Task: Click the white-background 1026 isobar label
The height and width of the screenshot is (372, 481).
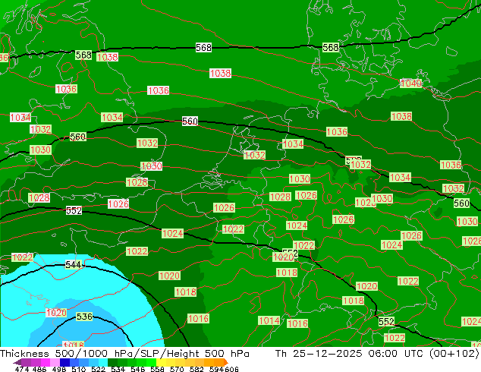Action: click(118, 203)
